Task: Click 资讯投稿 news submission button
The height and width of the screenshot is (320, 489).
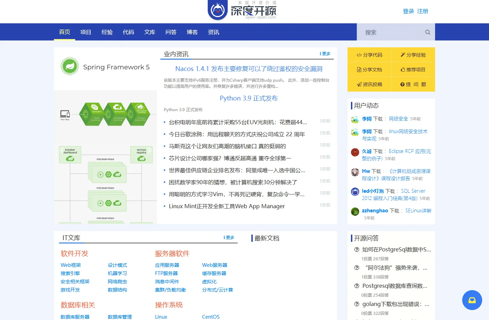Action: 369,84
